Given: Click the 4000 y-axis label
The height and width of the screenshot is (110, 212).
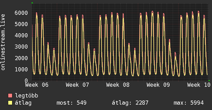Looking at the screenshot, I should [21, 36].
